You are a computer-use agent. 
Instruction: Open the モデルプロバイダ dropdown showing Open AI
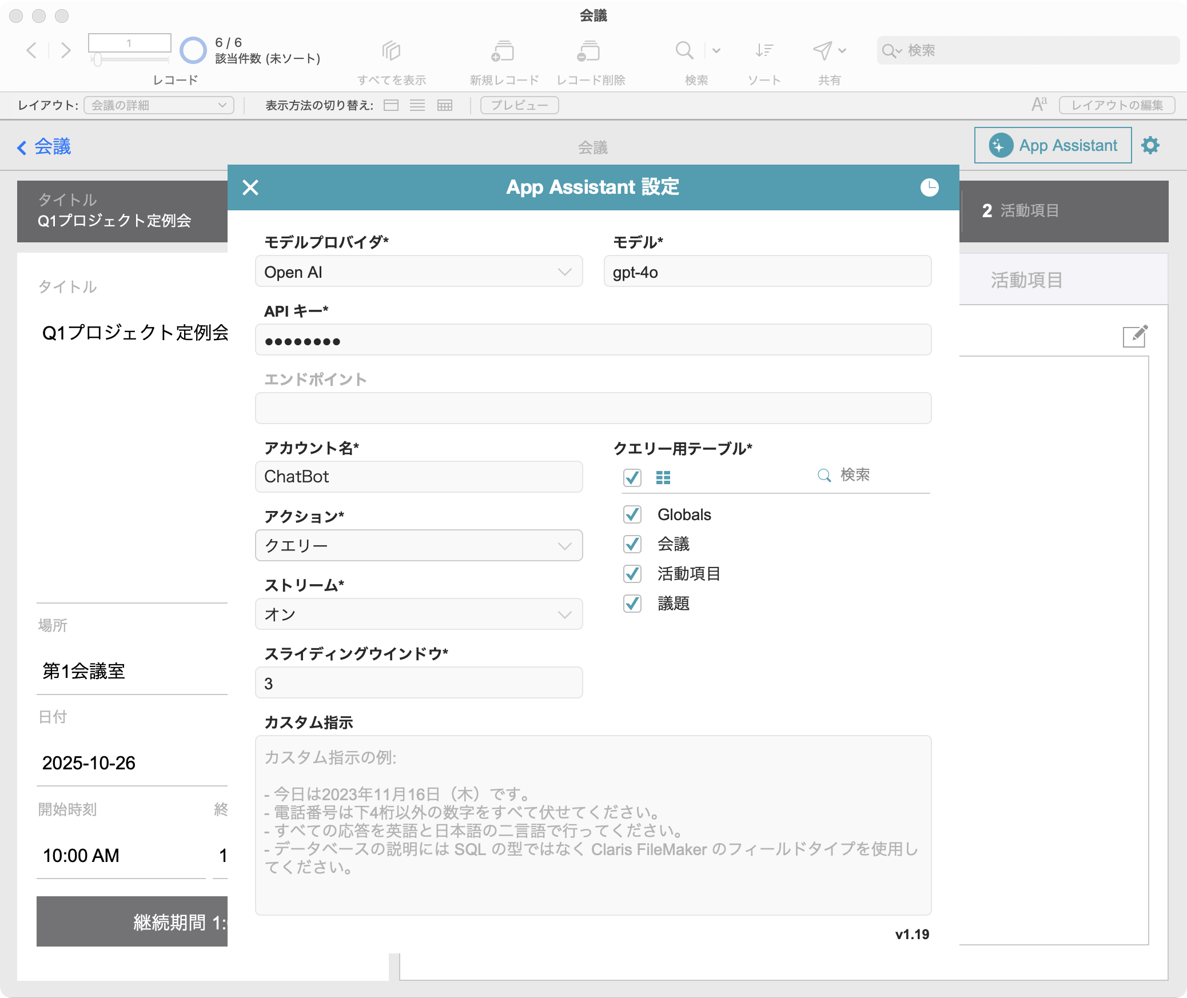coord(419,272)
